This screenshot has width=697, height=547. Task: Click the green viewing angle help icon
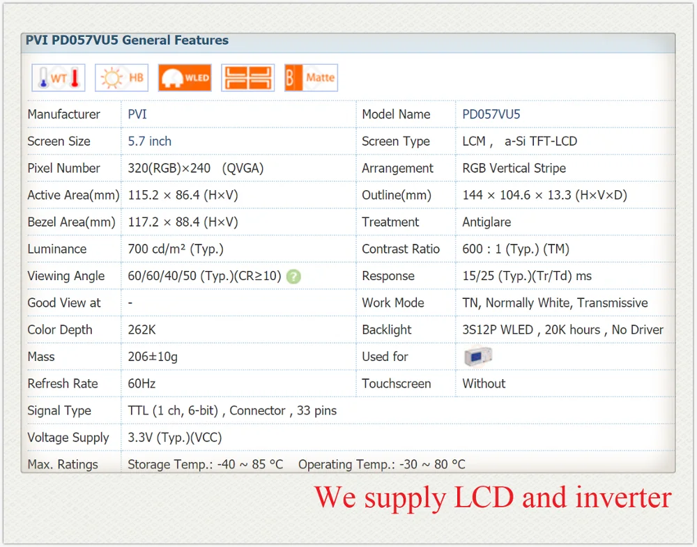(x=293, y=277)
